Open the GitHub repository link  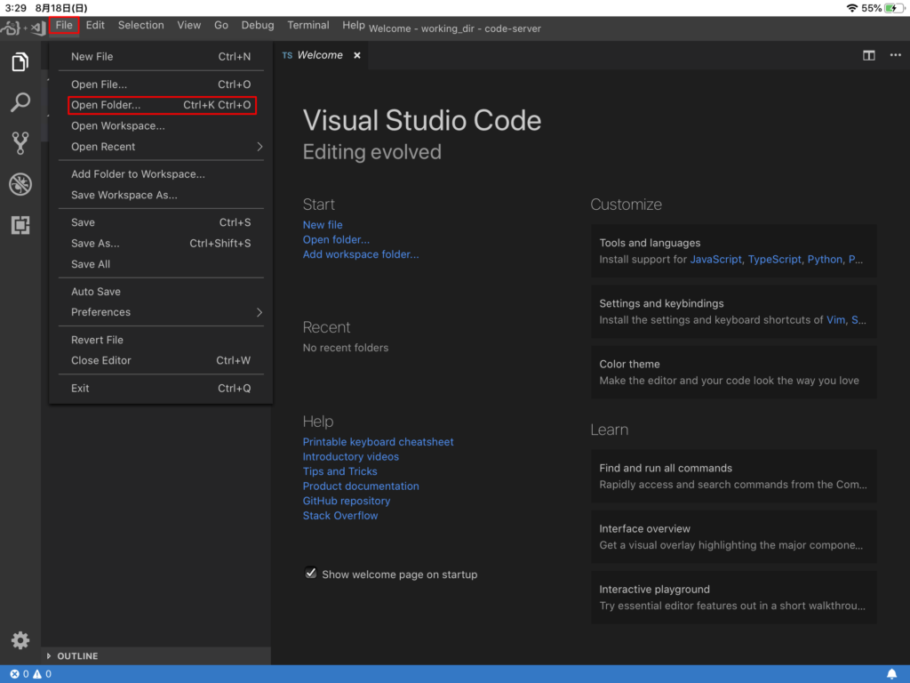pyautogui.click(x=347, y=501)
